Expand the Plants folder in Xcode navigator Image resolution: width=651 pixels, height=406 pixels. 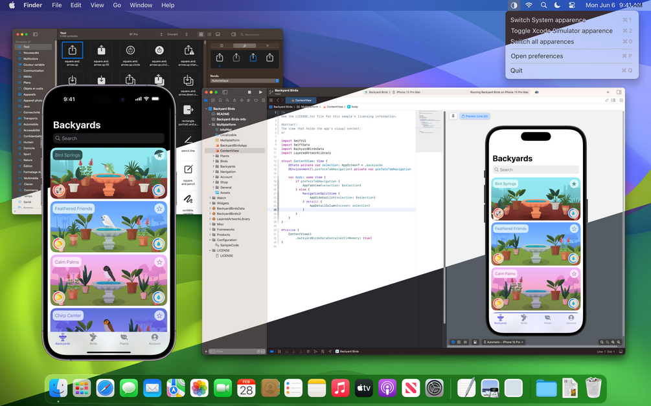pos(214,156)
